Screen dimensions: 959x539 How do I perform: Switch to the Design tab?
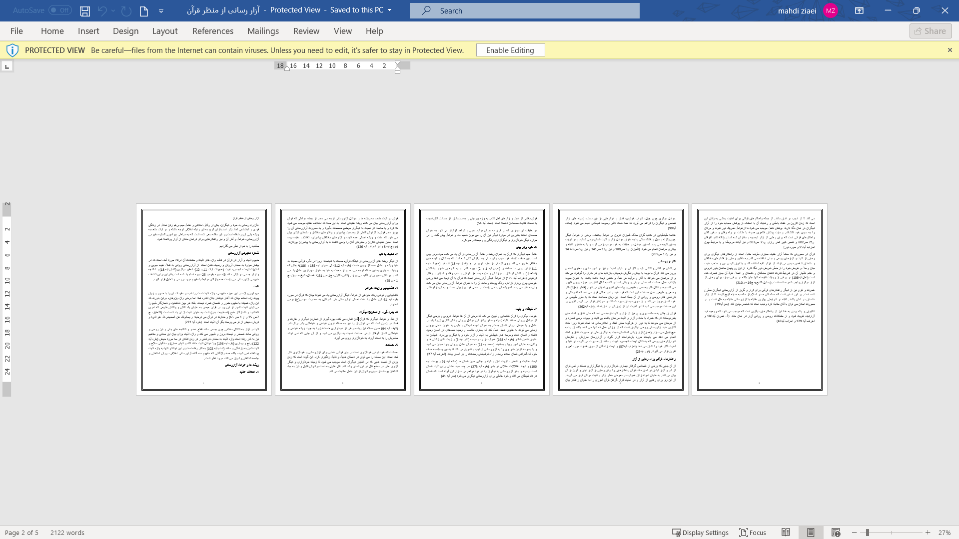pos(126,31)
